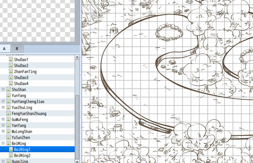Screen dimensions: 253x163
Task: Select the HuanJing map entry
Action: coord(20,161)
